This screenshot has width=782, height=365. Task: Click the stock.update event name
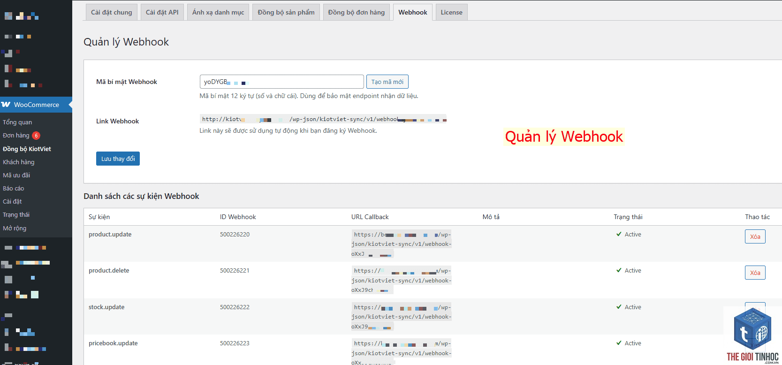click(x=106, y=307)
